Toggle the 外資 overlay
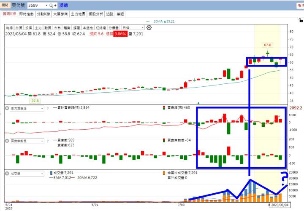 tap(19, 28)
